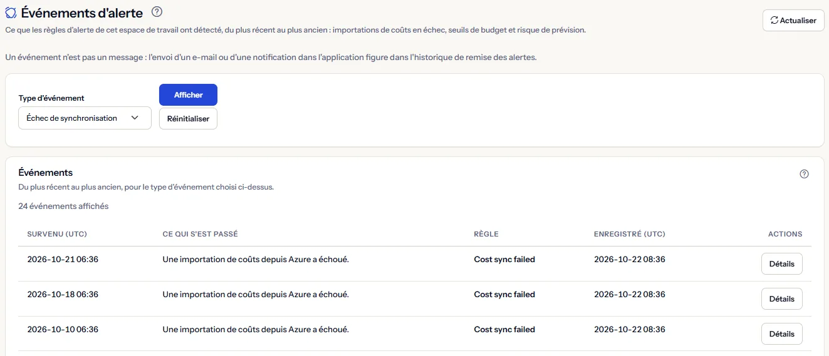The height and width of the screenshot is (356, 829).
Task: Click Cost sync failed rule in 2026-10-10 row
Action: point(504,330)
